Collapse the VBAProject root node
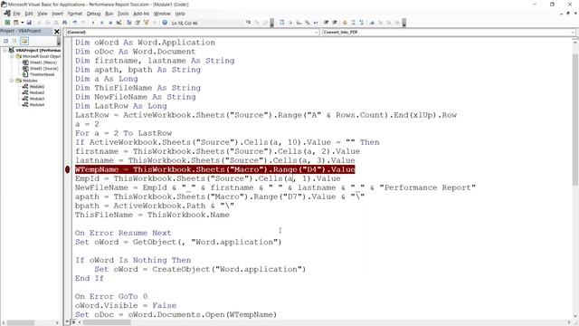The height and width of the screenshot is (326, 579). pos(5,51)
